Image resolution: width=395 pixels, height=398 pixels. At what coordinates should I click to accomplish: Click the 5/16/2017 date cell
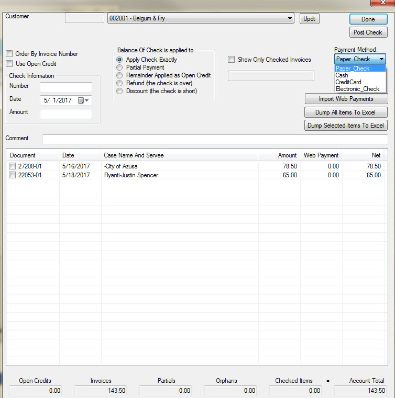pos(76,166)
